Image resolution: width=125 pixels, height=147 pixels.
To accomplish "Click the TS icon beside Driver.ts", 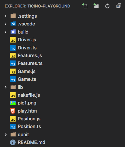I will coord(13,48).
